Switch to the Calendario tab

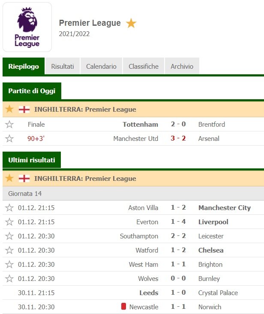pos(101,67)
